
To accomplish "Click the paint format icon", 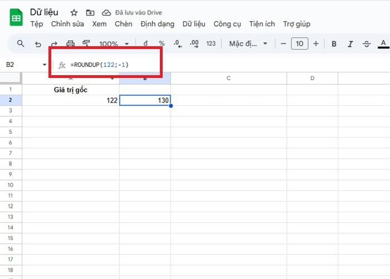I will click(86, 43).
